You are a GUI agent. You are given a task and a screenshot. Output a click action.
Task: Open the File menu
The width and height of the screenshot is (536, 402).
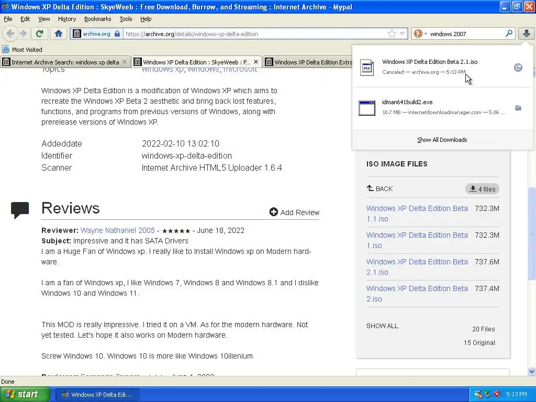8,19
